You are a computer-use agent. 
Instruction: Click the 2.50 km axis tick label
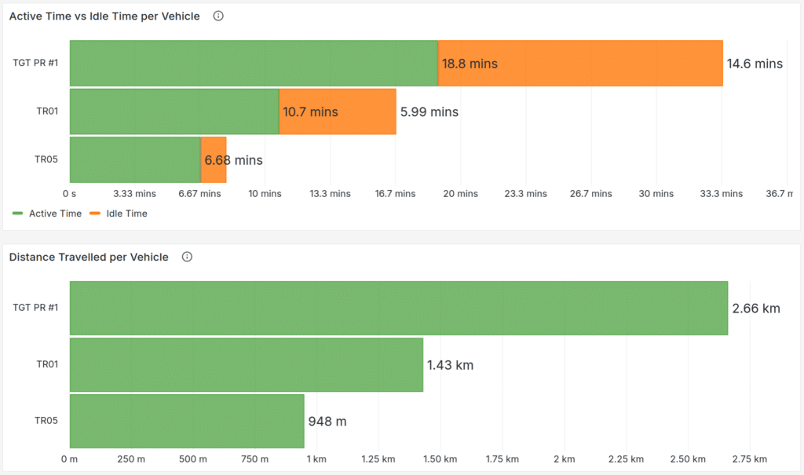[x=688, y=459]
